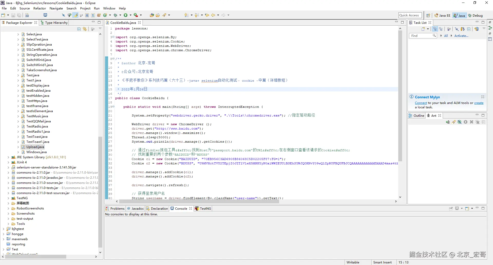Click the Add Buildfiles icon in Ant view
The height and width of the screenshot is (265, 493).
pos(448,122)
